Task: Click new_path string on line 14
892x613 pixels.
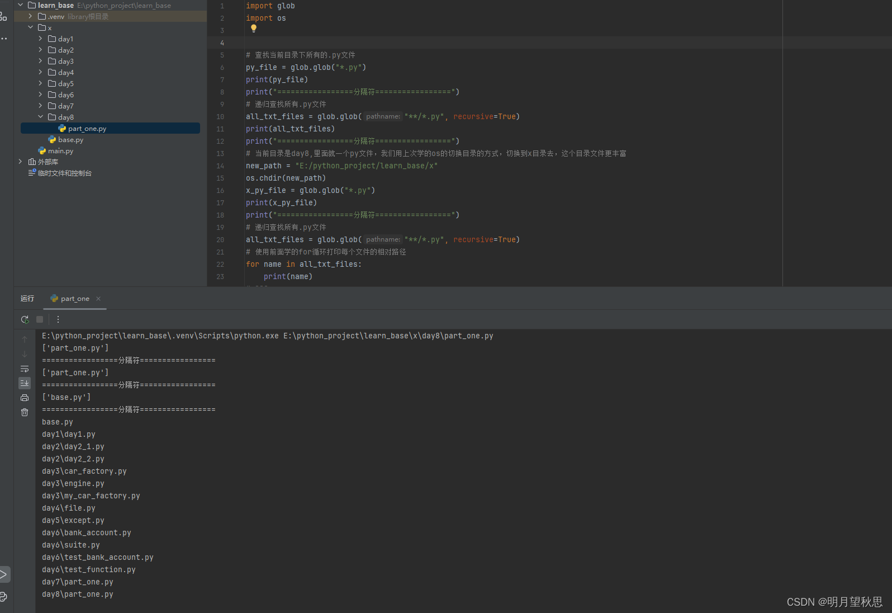Action: point(366,166)
